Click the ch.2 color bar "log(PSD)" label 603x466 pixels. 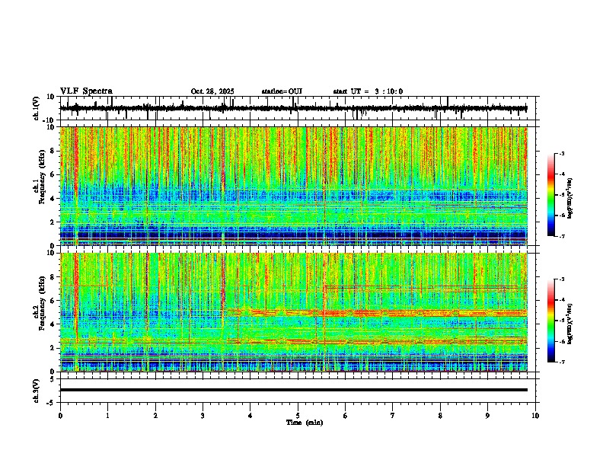pyautogui.click(x=570, y=324)
